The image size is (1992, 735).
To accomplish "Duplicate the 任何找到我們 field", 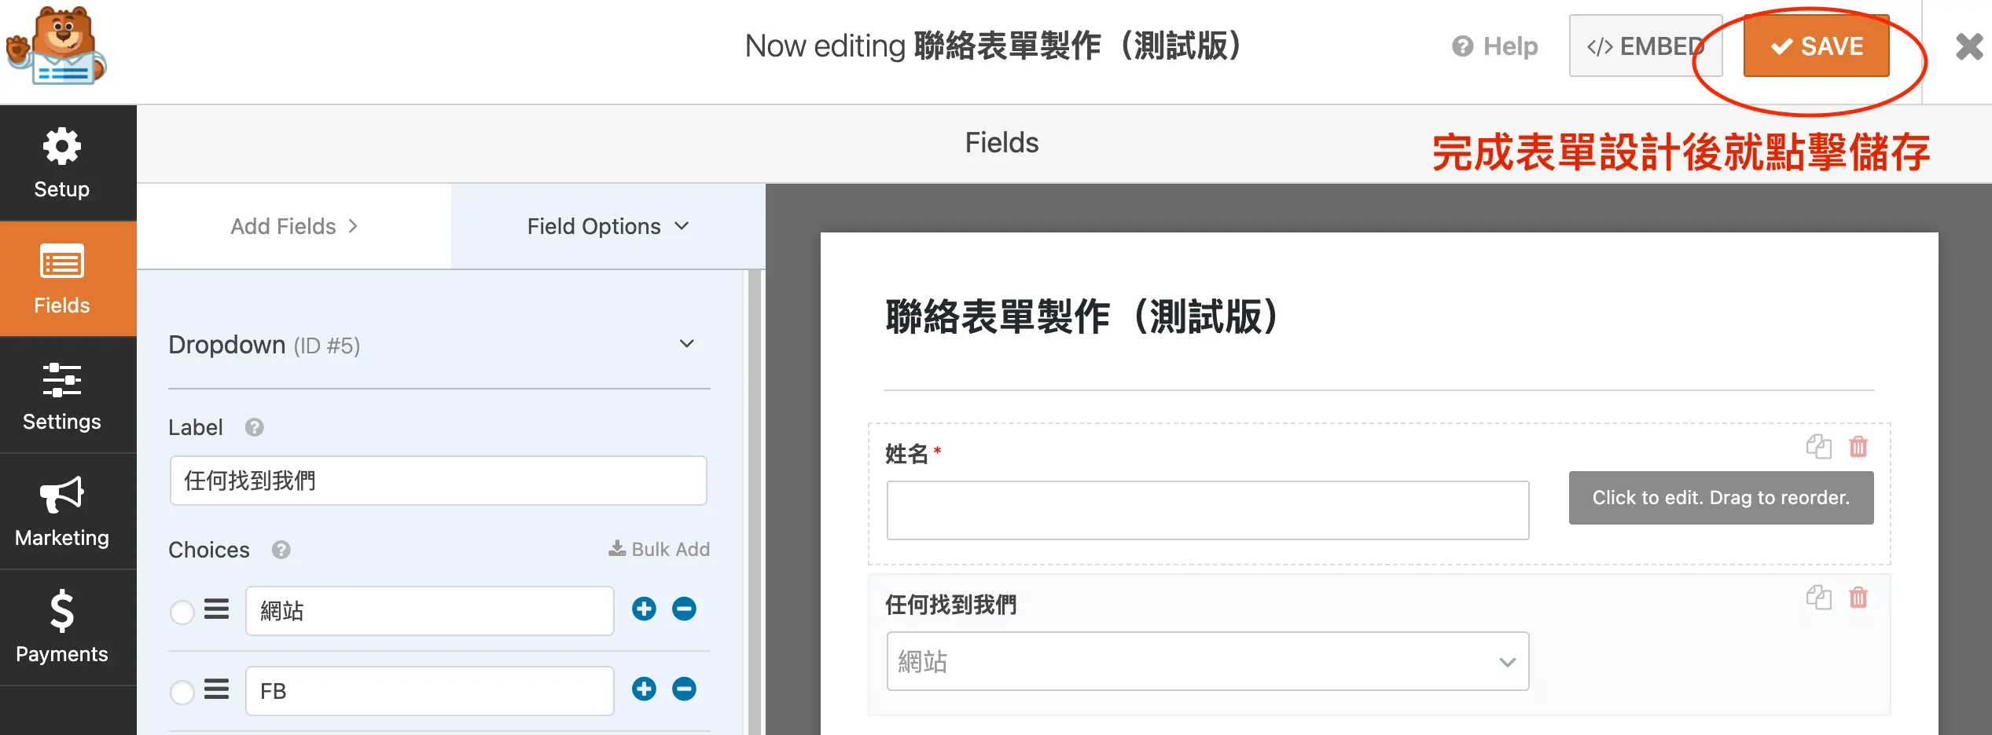I will coord(1818,598).
